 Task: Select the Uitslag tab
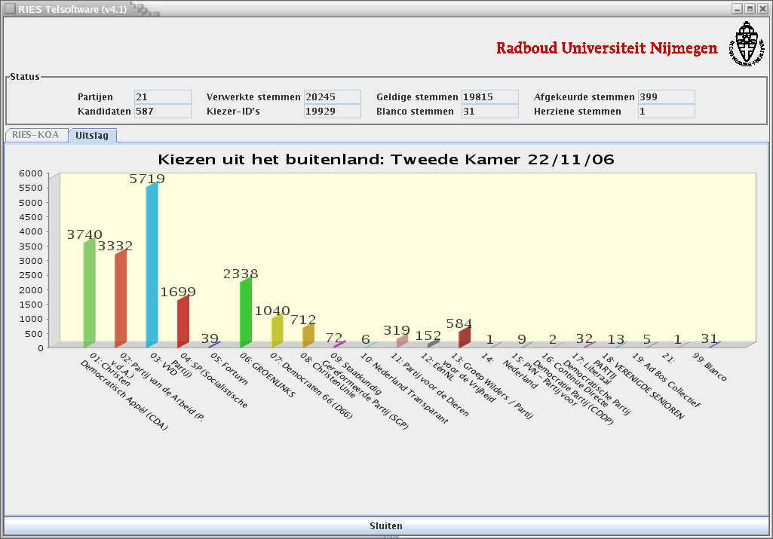pyautogui.click(x=92, y=136)
